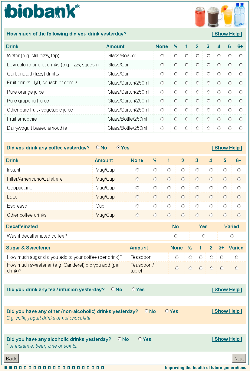Screen dimensions: 250x371
Task: Open Show Help for coffee question
Action: (x=227, y=148)
